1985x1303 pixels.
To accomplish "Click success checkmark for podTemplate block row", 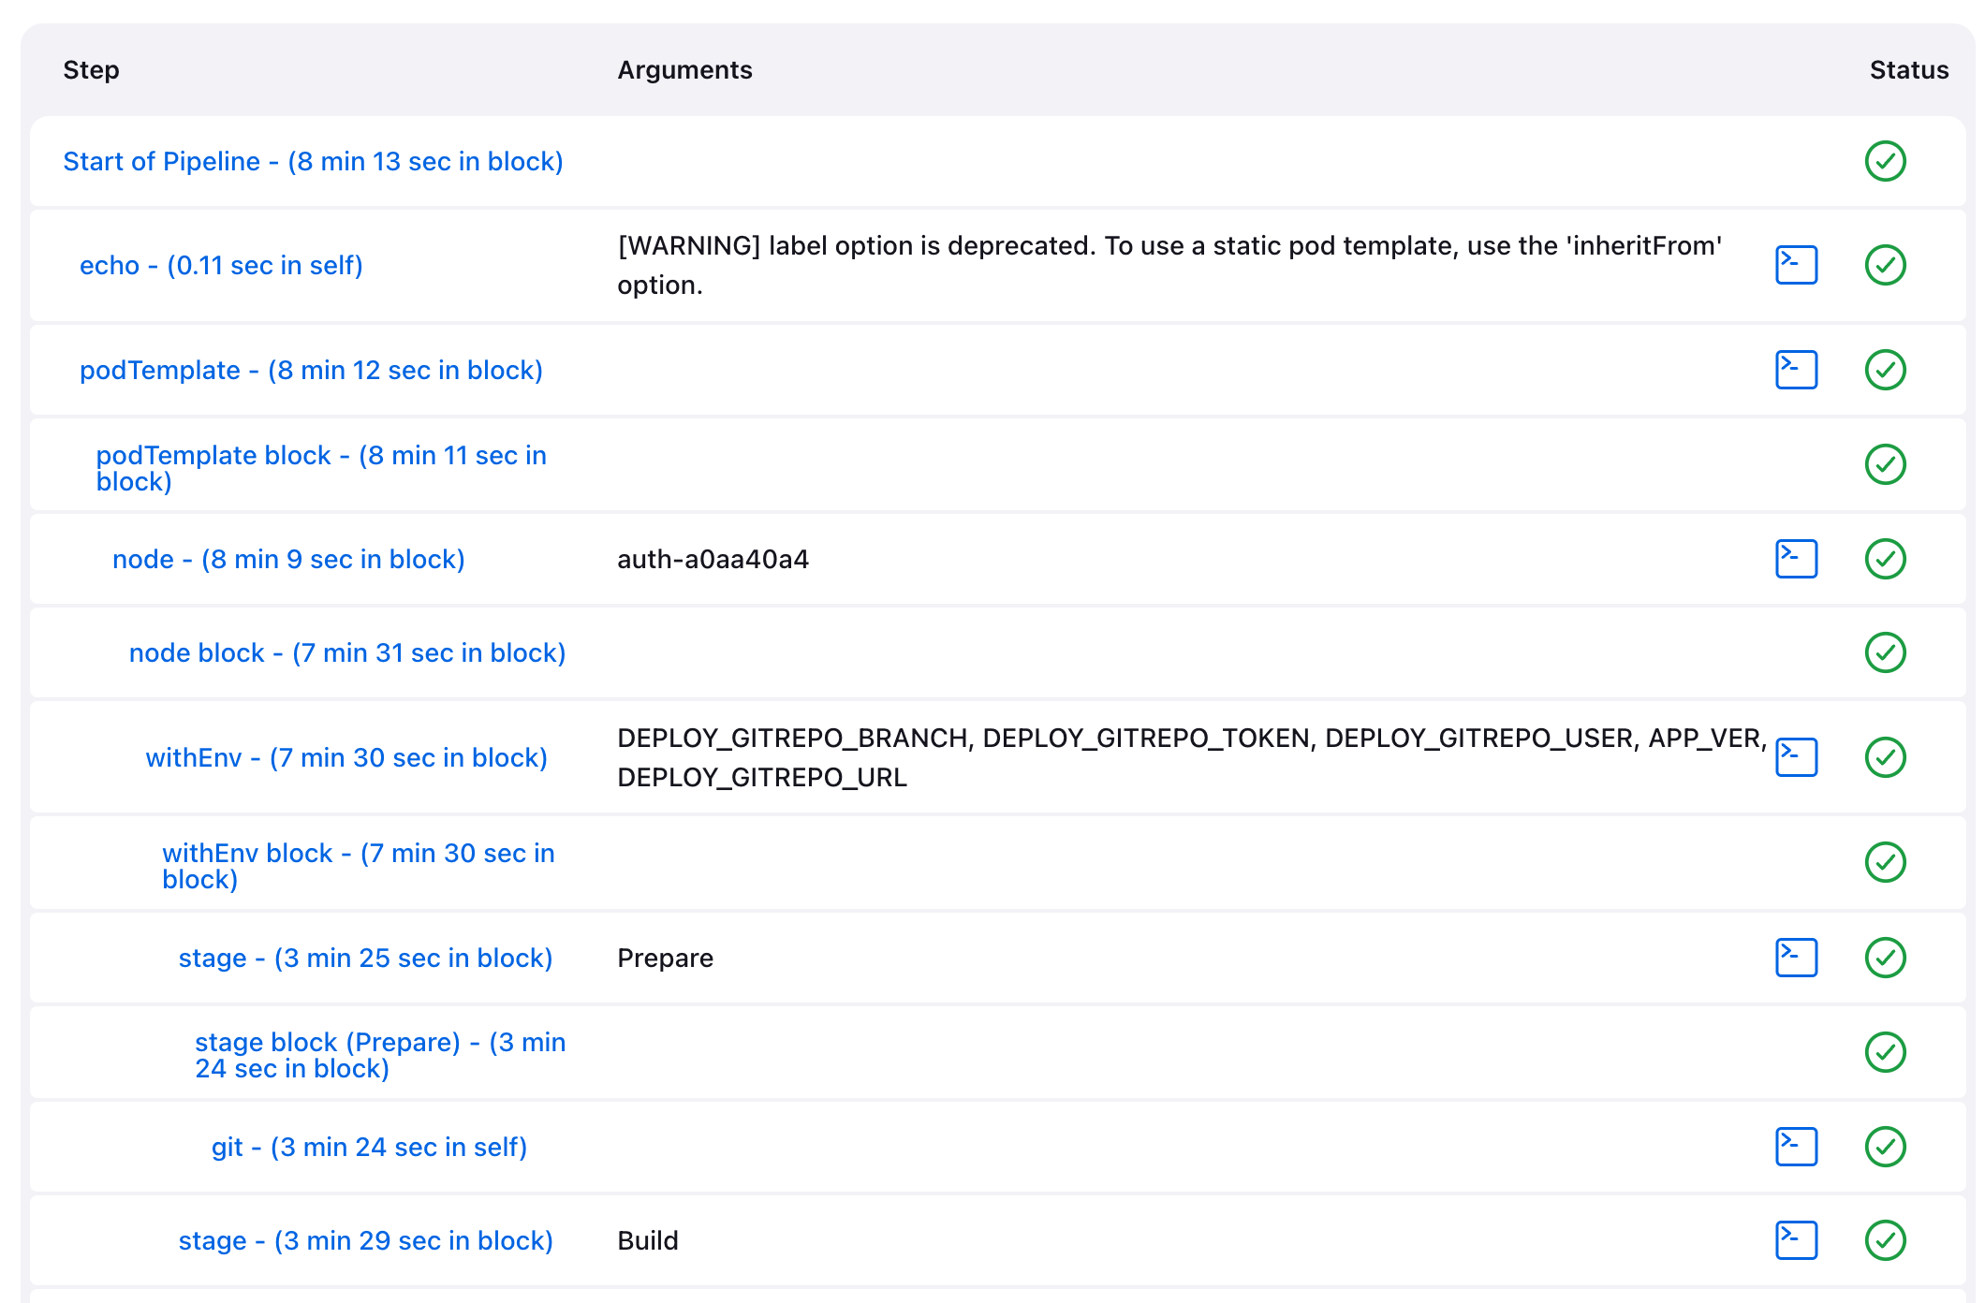I will click(1885, 464).
